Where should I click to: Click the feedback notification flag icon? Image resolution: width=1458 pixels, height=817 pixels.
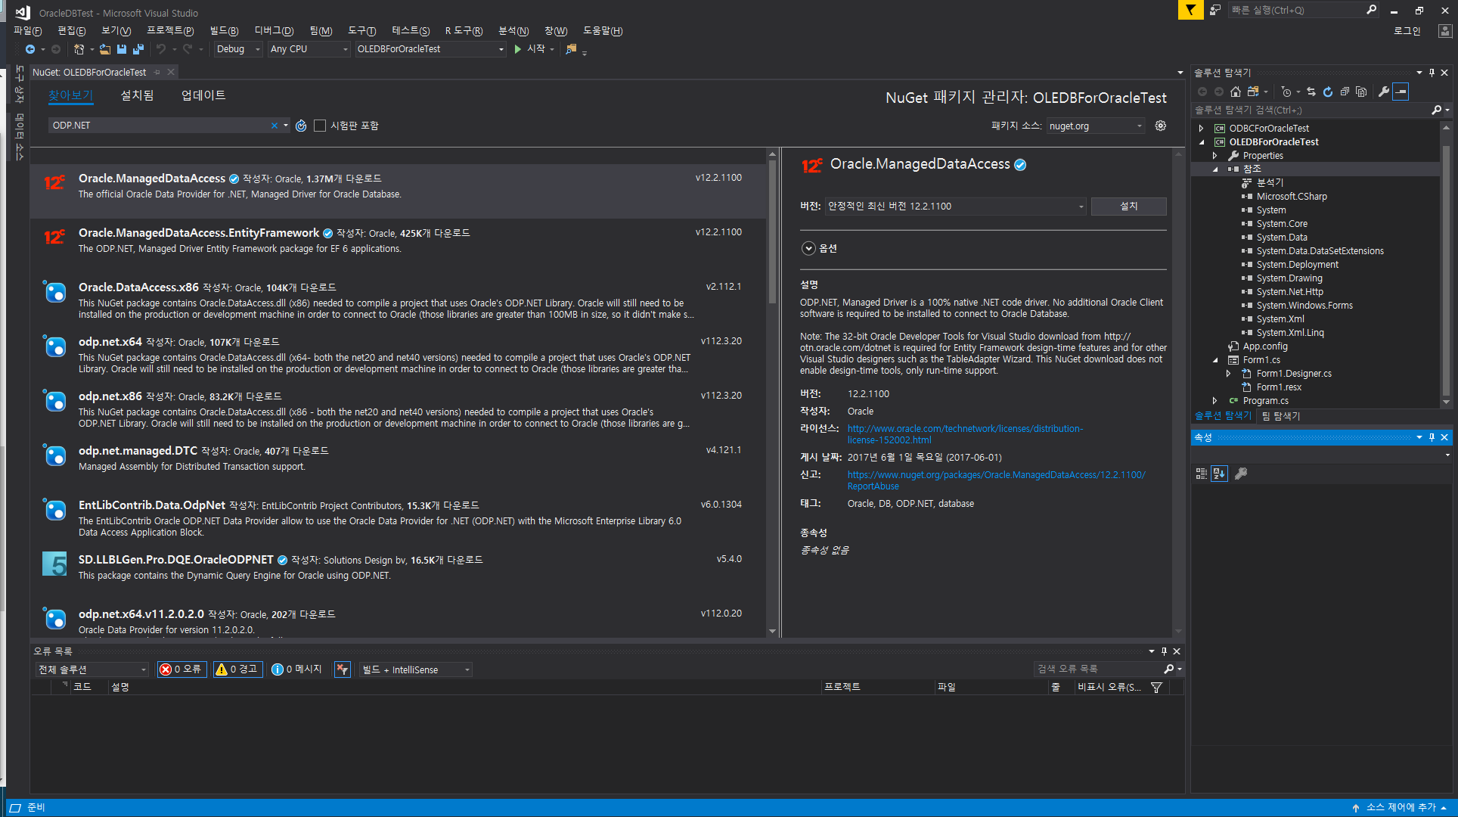coord(1190,10)
